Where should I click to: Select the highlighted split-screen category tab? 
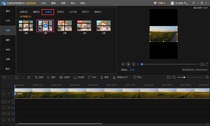pos(48,12)
